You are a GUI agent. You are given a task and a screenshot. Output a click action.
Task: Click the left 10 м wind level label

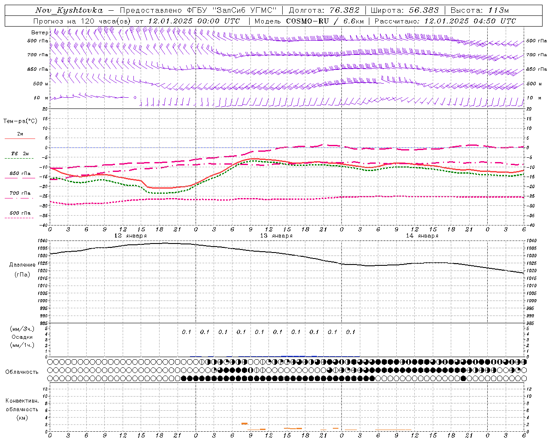click(41, 98)
